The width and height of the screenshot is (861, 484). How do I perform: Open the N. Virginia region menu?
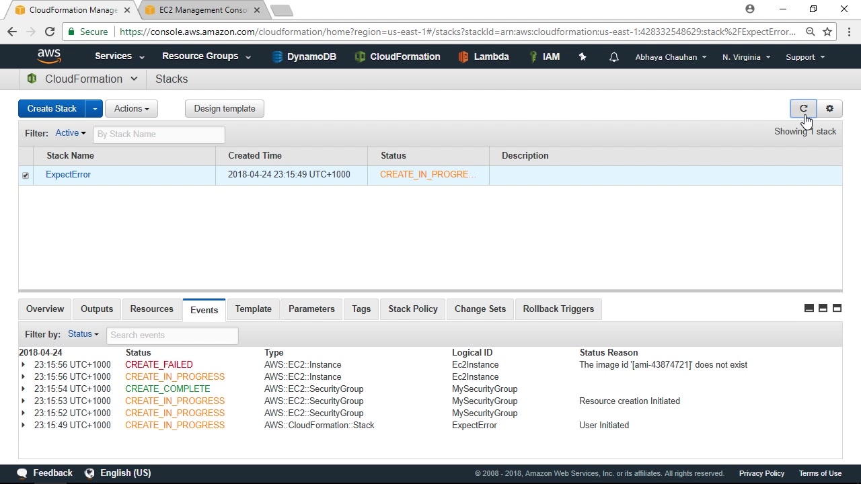(x=747, y=57)
